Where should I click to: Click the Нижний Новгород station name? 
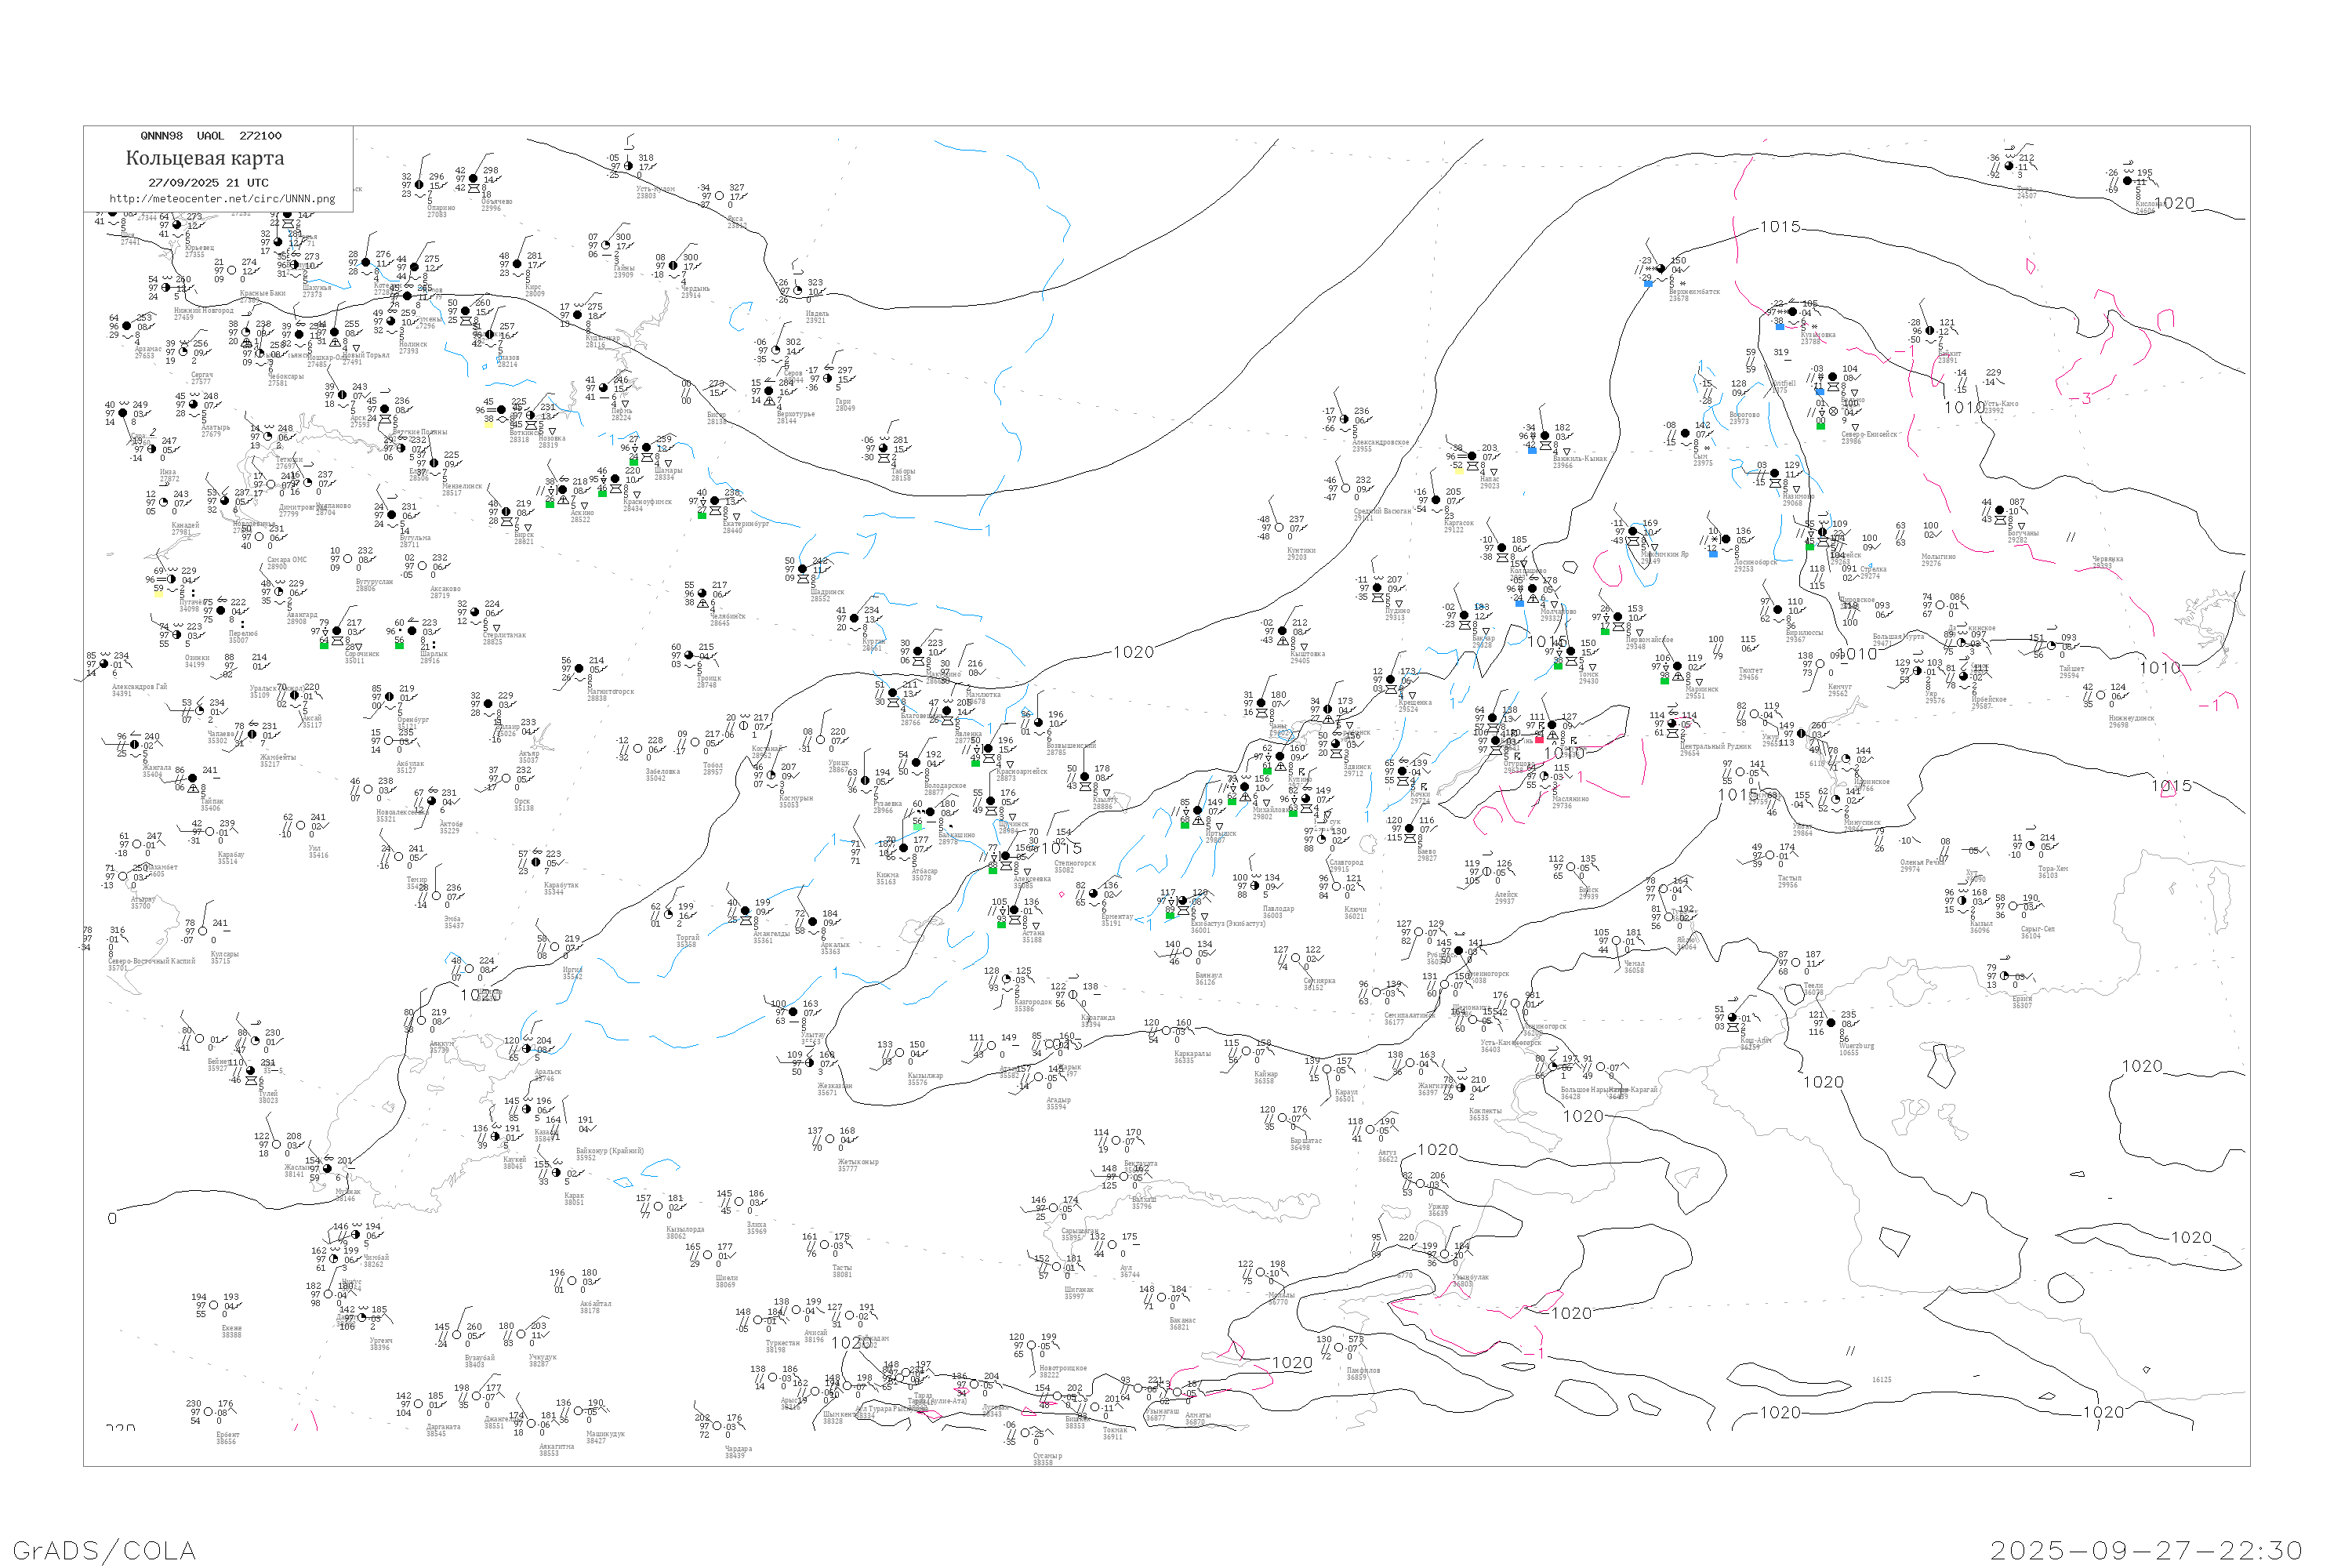[203, 310]
